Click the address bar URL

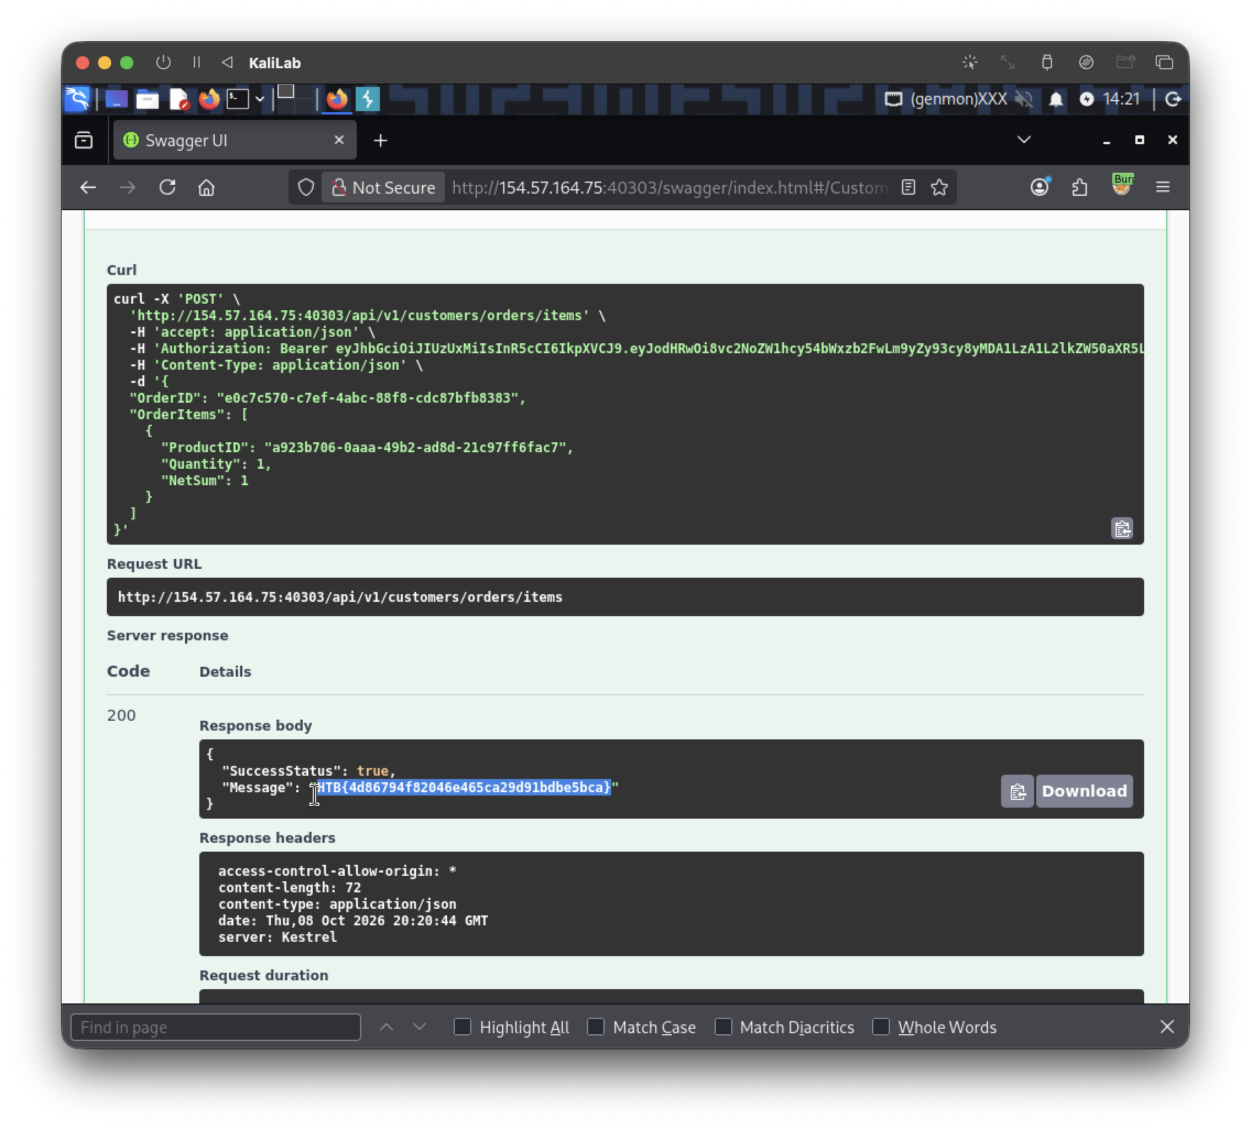(669, 187)
